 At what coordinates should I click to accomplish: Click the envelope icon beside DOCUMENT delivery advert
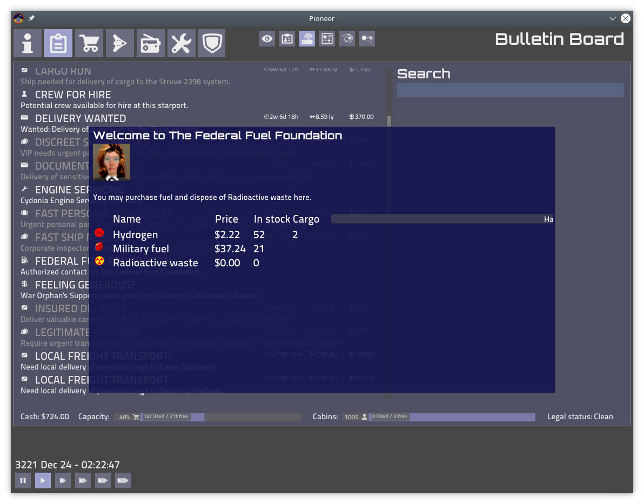pos(25,165)
